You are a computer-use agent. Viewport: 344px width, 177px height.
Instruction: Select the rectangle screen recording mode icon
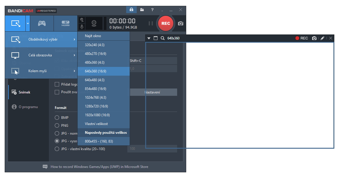click(x=15, y=23)
